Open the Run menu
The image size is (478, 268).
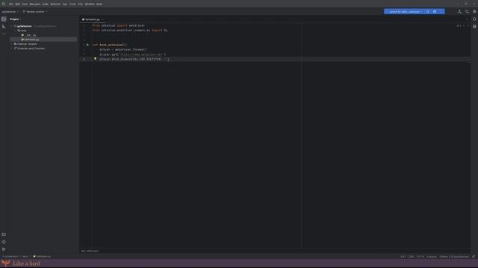(x=65, y=4)
